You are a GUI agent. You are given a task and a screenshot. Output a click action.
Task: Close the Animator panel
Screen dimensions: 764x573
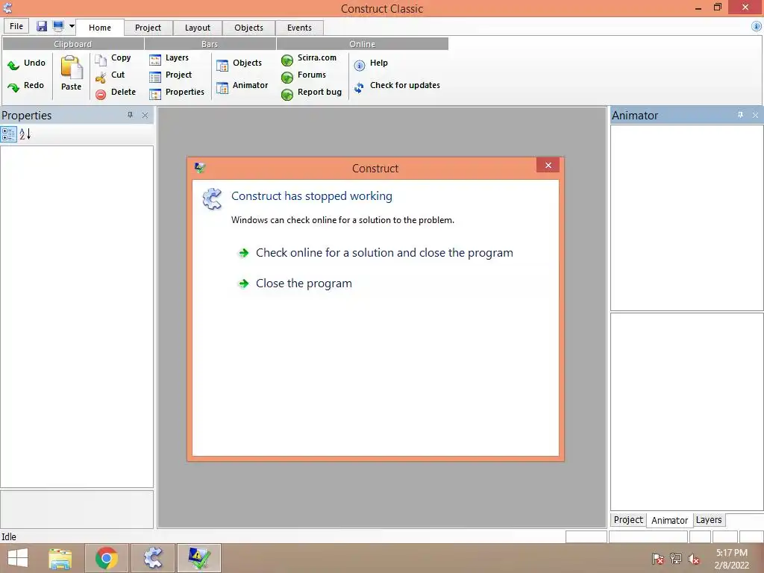coord(755,116)
